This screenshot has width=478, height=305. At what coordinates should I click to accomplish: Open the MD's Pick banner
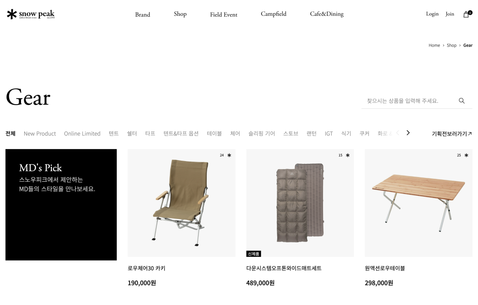(x=61, y=205)
